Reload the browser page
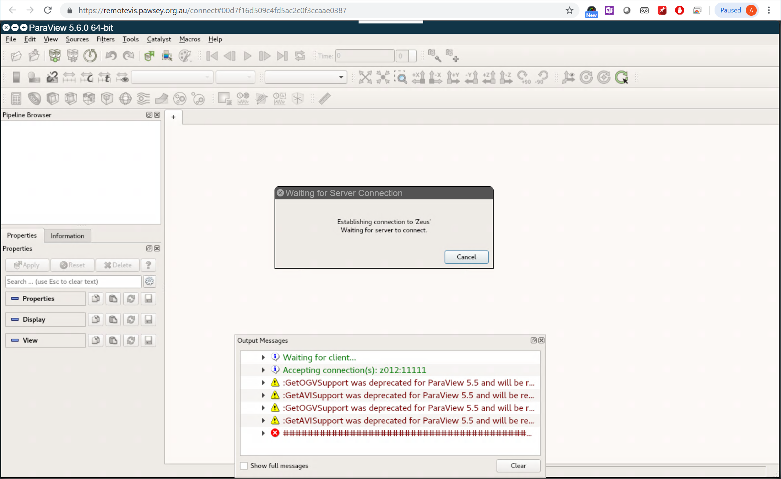The height and width of the screenshot is (479, 781). pyautogui.click(x=48, y=10)
